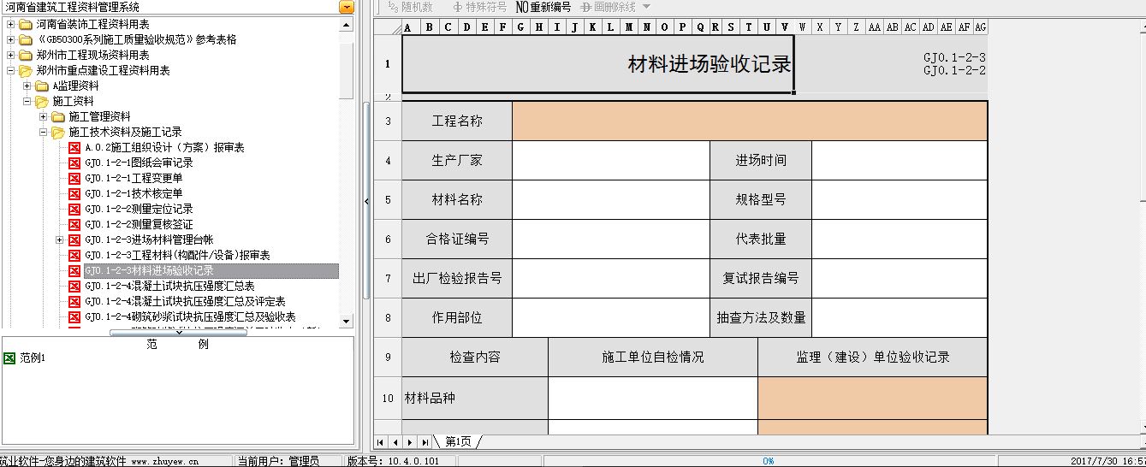
Task: Switch to the 第1页 sheet tab
Action: click(x=457, y=442)
